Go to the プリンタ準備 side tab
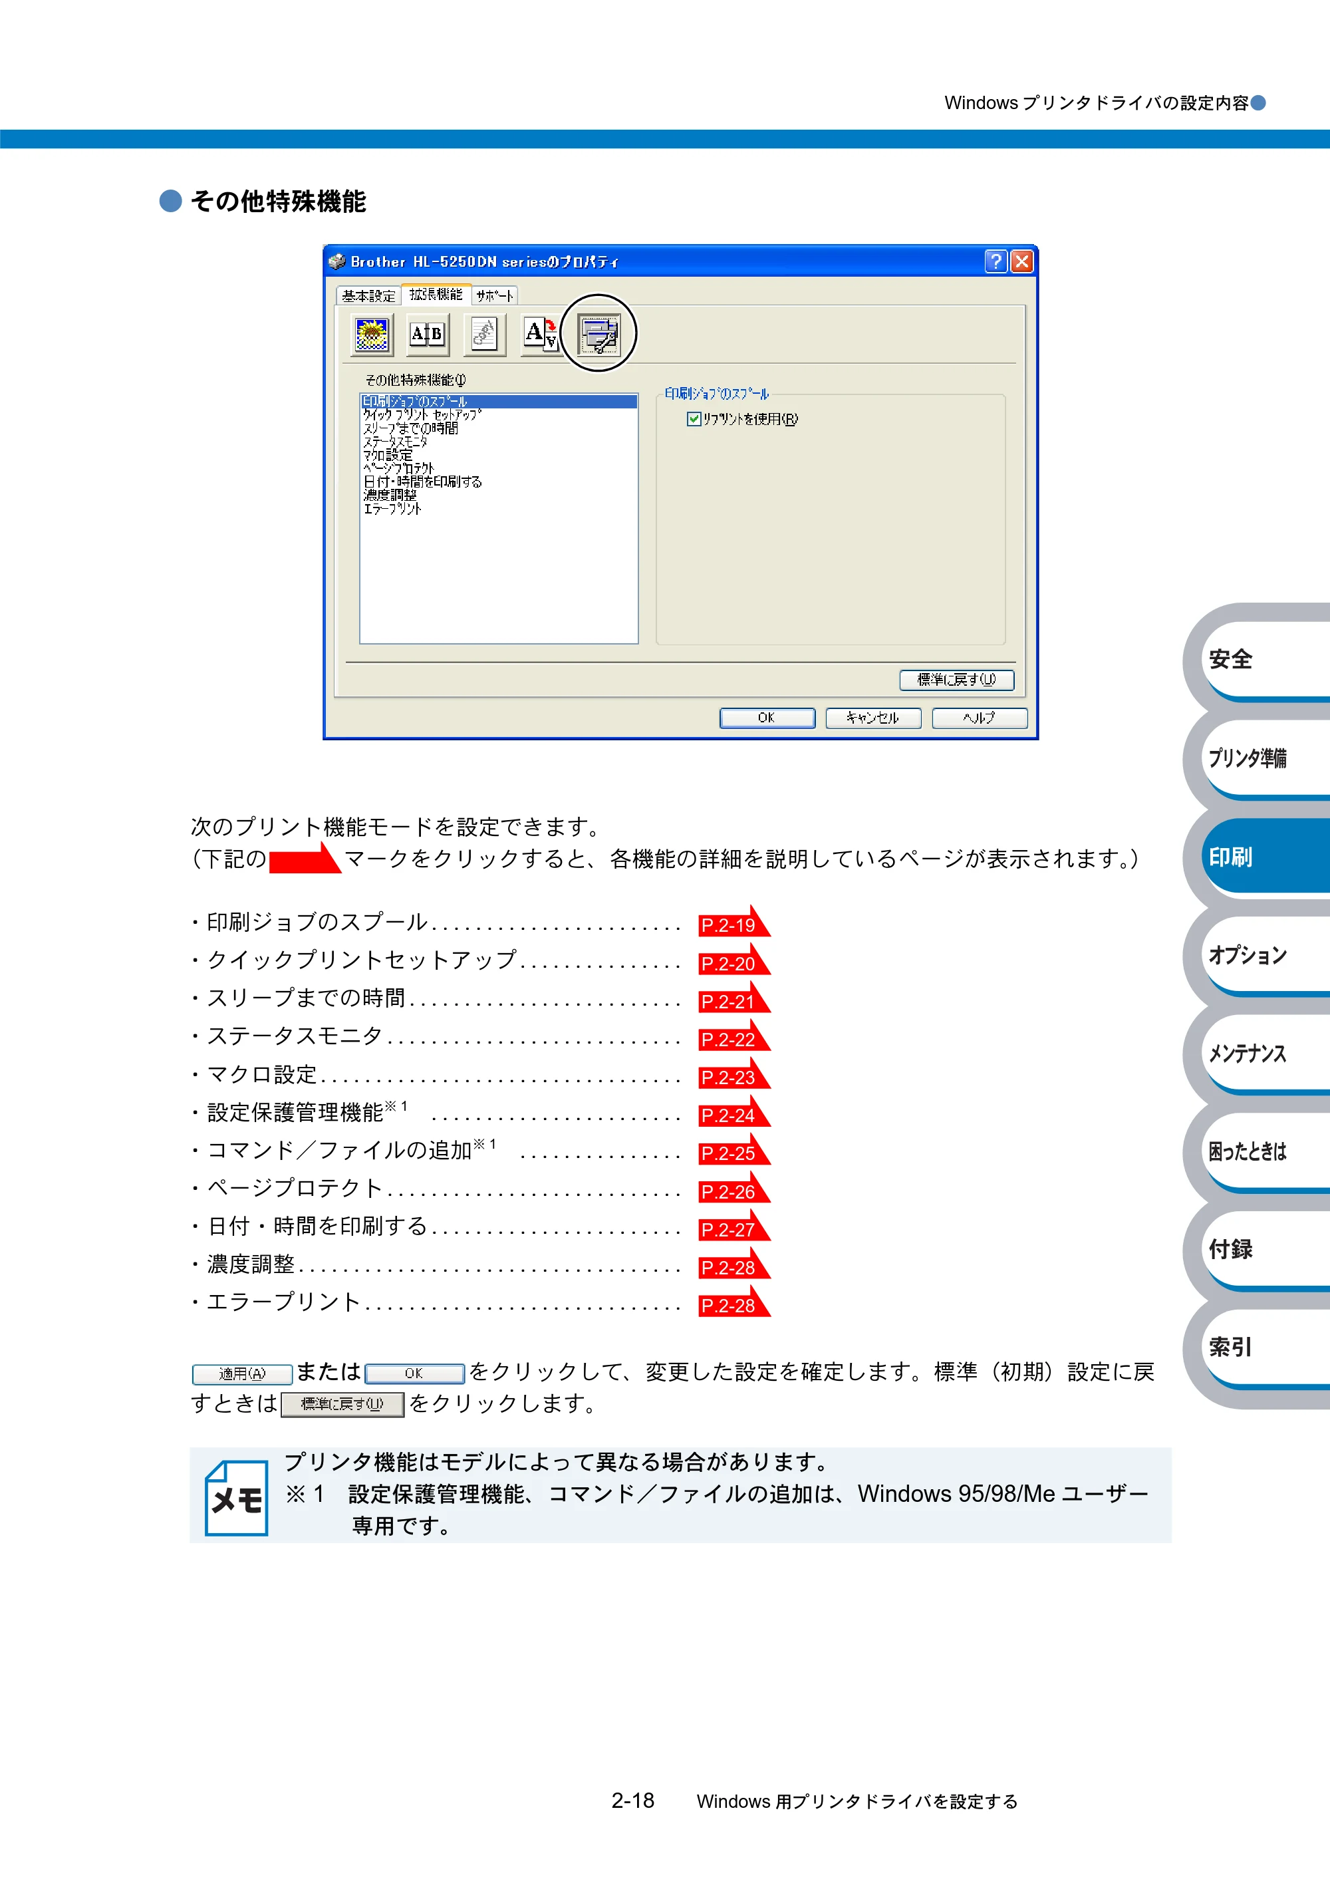 1264,758
